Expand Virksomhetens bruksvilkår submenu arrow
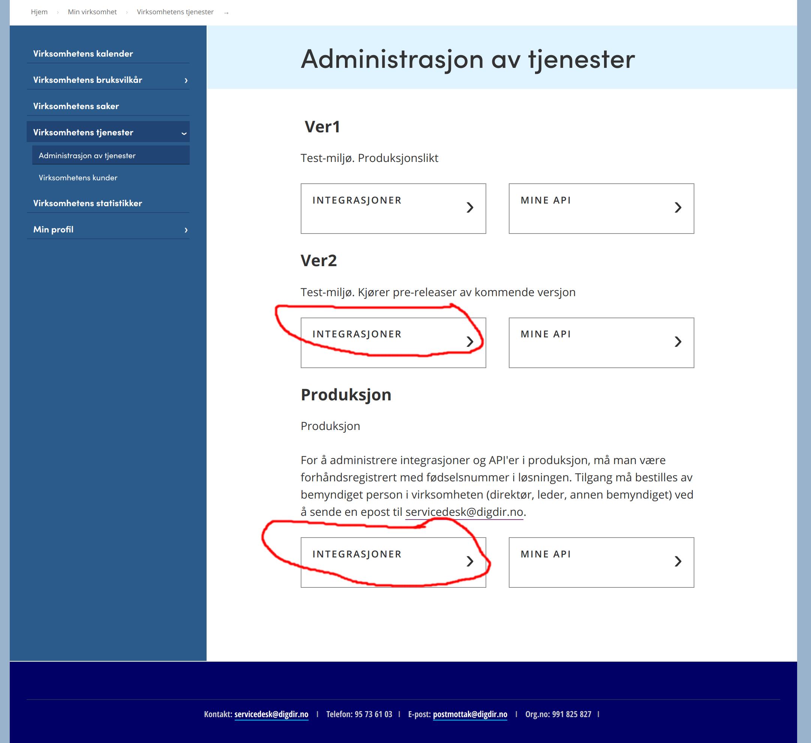Image resolution: width=811 pixels, height=743 pixels. (x=186, y=81)
